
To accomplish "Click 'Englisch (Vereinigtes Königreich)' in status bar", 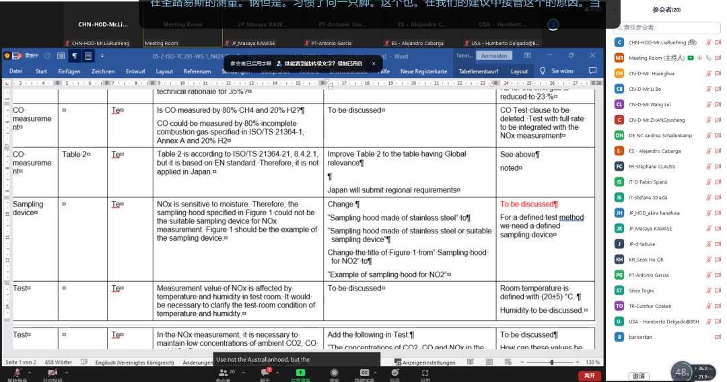I will point(135,362).
